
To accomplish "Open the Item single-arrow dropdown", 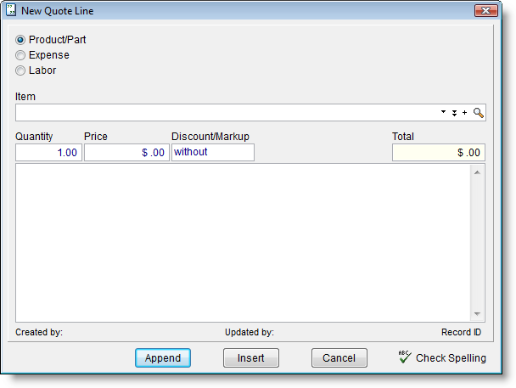I will click(x=444, y=113).
